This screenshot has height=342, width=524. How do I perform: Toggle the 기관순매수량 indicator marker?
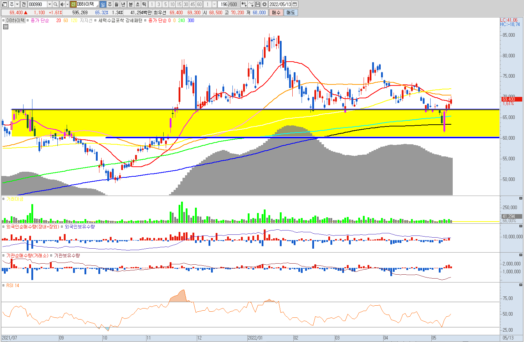[4, 255]
